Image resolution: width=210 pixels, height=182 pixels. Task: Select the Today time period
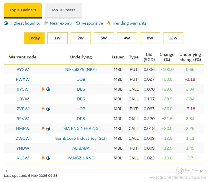click(x=34, y=38)
